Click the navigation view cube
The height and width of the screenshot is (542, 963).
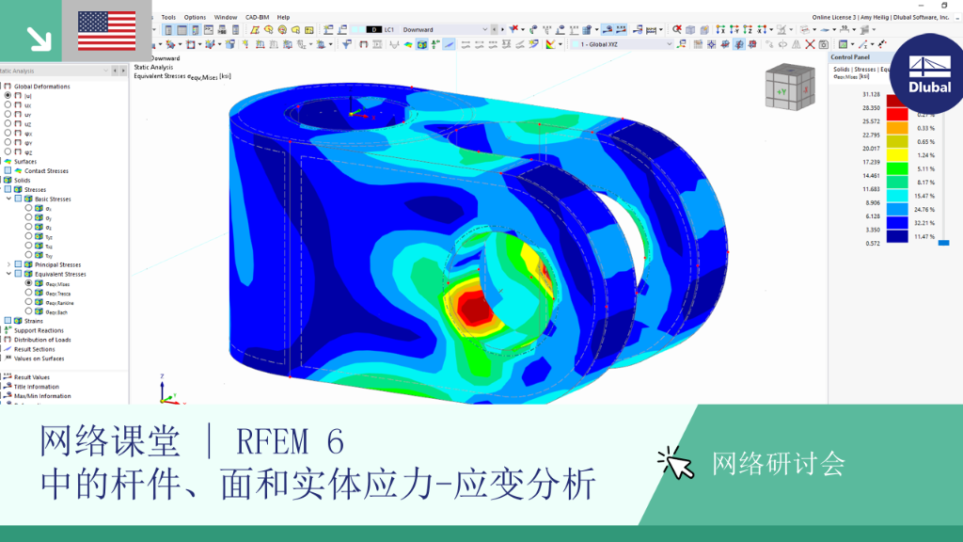(790, 88)
